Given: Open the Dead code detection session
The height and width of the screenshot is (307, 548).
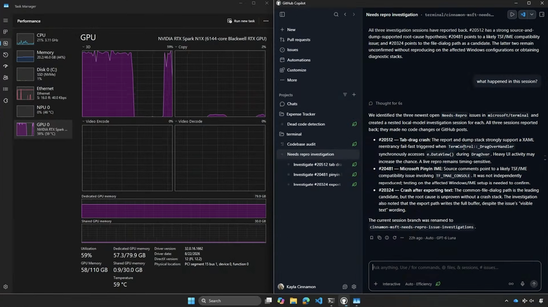Looking at the screenshot, I should click(x=306, y=124).
